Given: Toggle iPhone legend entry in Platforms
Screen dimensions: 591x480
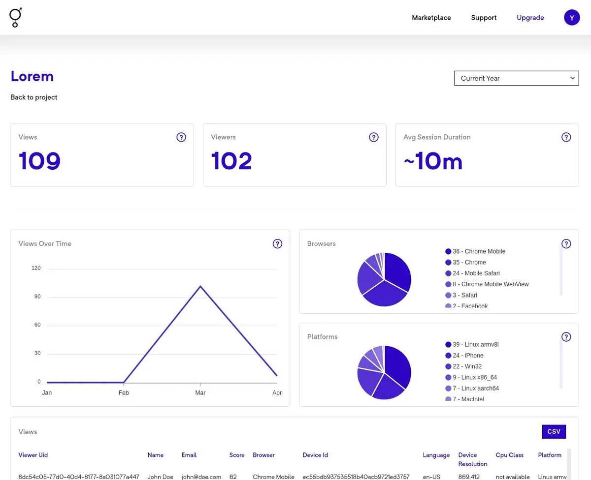Looking at the screenshot, I should tap(468, 356).
